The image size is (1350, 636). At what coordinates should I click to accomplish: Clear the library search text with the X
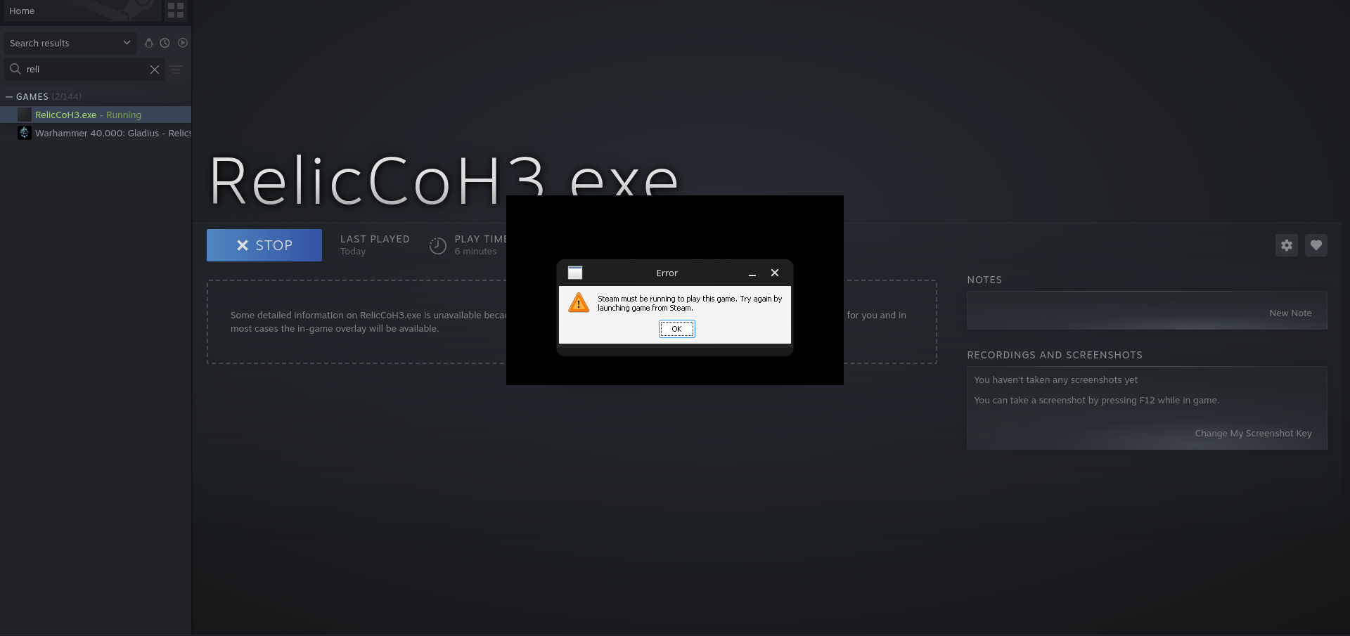coord(155,70)
